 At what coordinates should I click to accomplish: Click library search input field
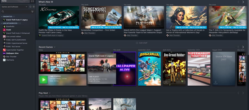click(x=17, y=12)
